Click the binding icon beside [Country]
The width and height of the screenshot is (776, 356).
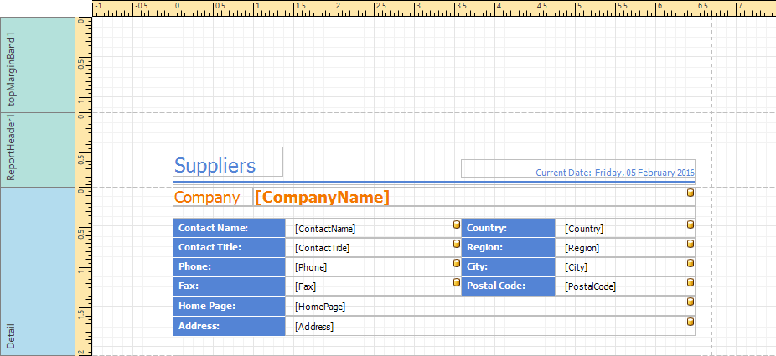(691, 224)
